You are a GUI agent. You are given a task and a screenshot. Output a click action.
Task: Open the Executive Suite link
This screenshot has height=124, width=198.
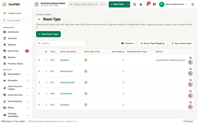pos(67,82)
